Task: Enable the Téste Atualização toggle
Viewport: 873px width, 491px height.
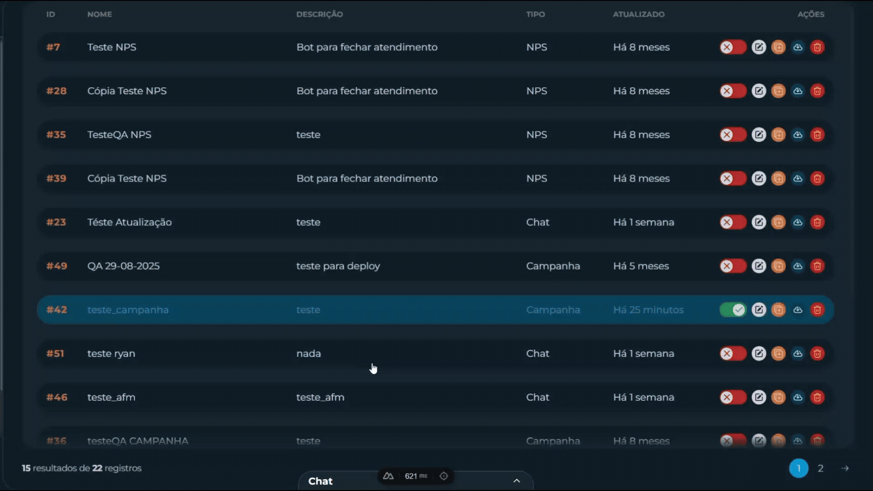Action: pyautogui.click(x=733, y=222)
